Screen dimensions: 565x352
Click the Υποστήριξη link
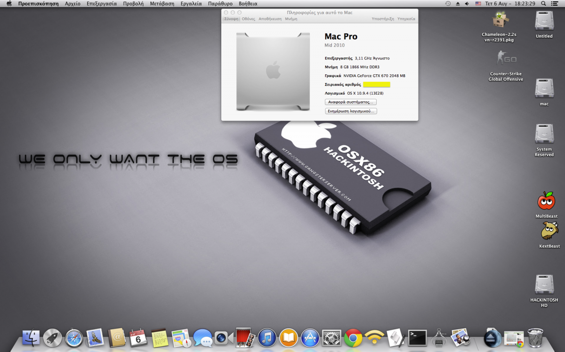tap(383, 19)
